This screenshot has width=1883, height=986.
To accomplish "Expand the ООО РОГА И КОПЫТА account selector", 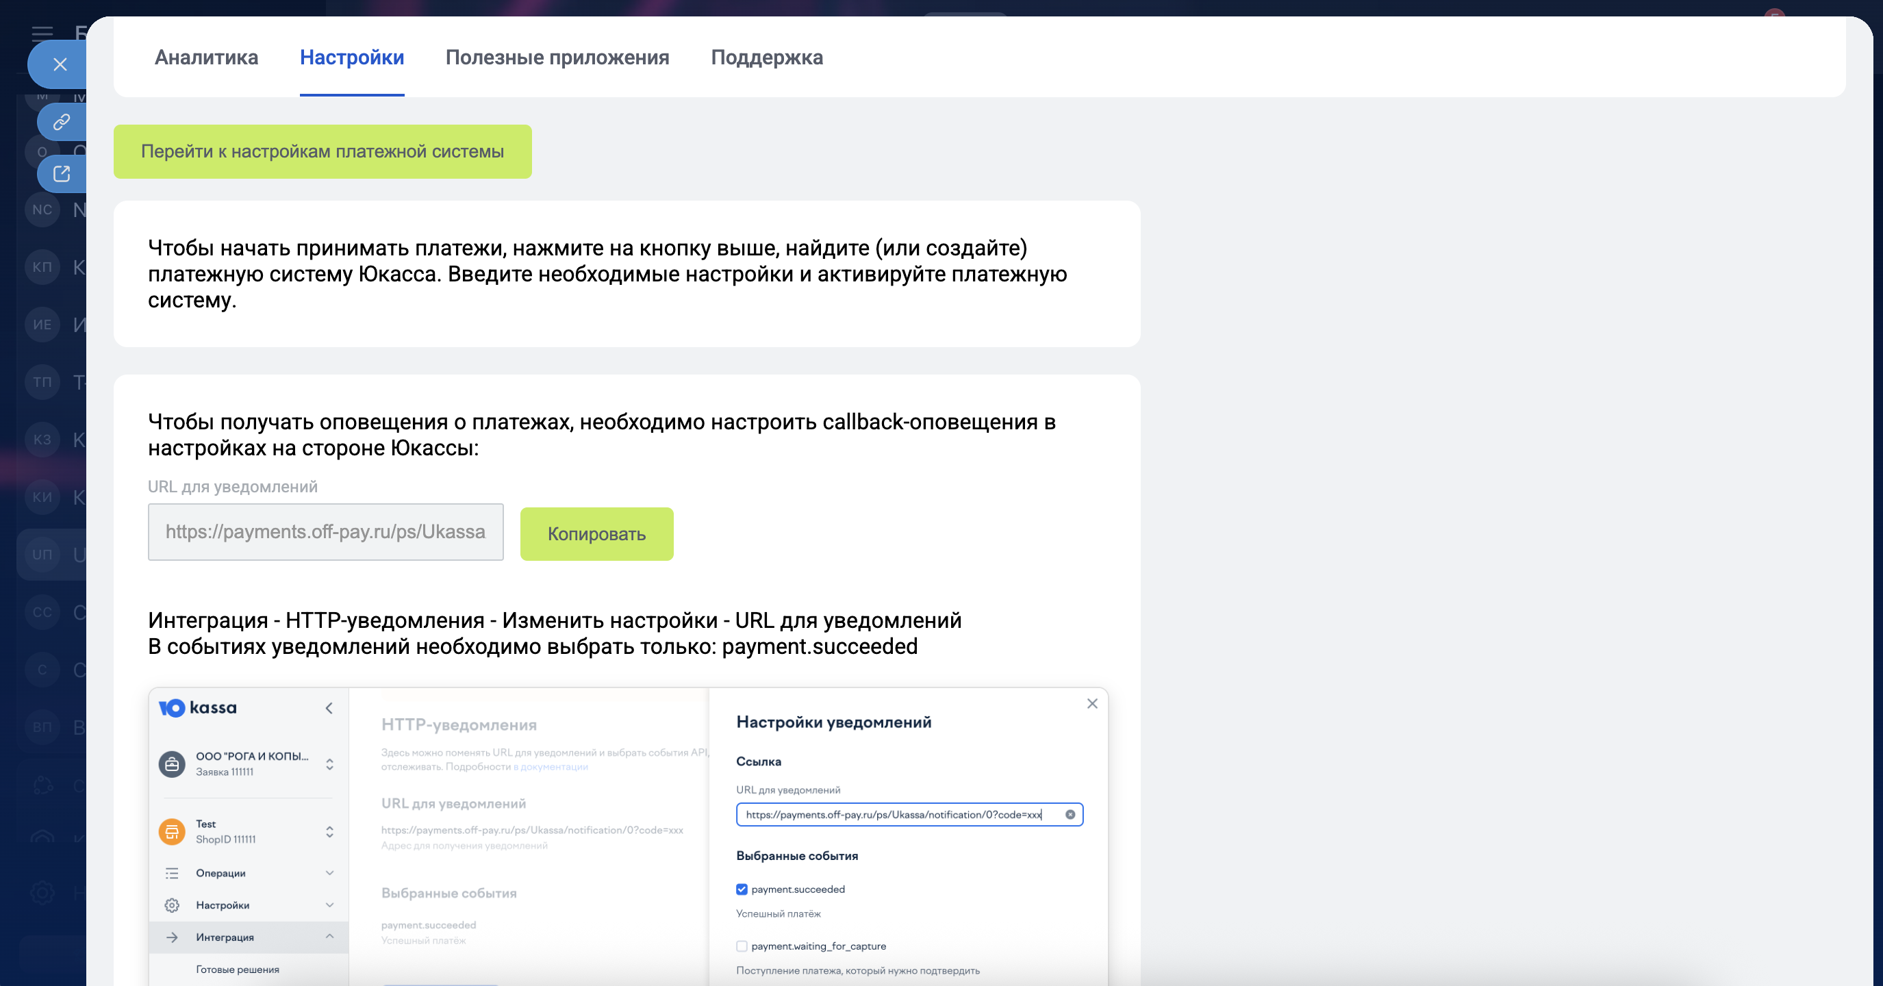I will (x=329, y=763).
